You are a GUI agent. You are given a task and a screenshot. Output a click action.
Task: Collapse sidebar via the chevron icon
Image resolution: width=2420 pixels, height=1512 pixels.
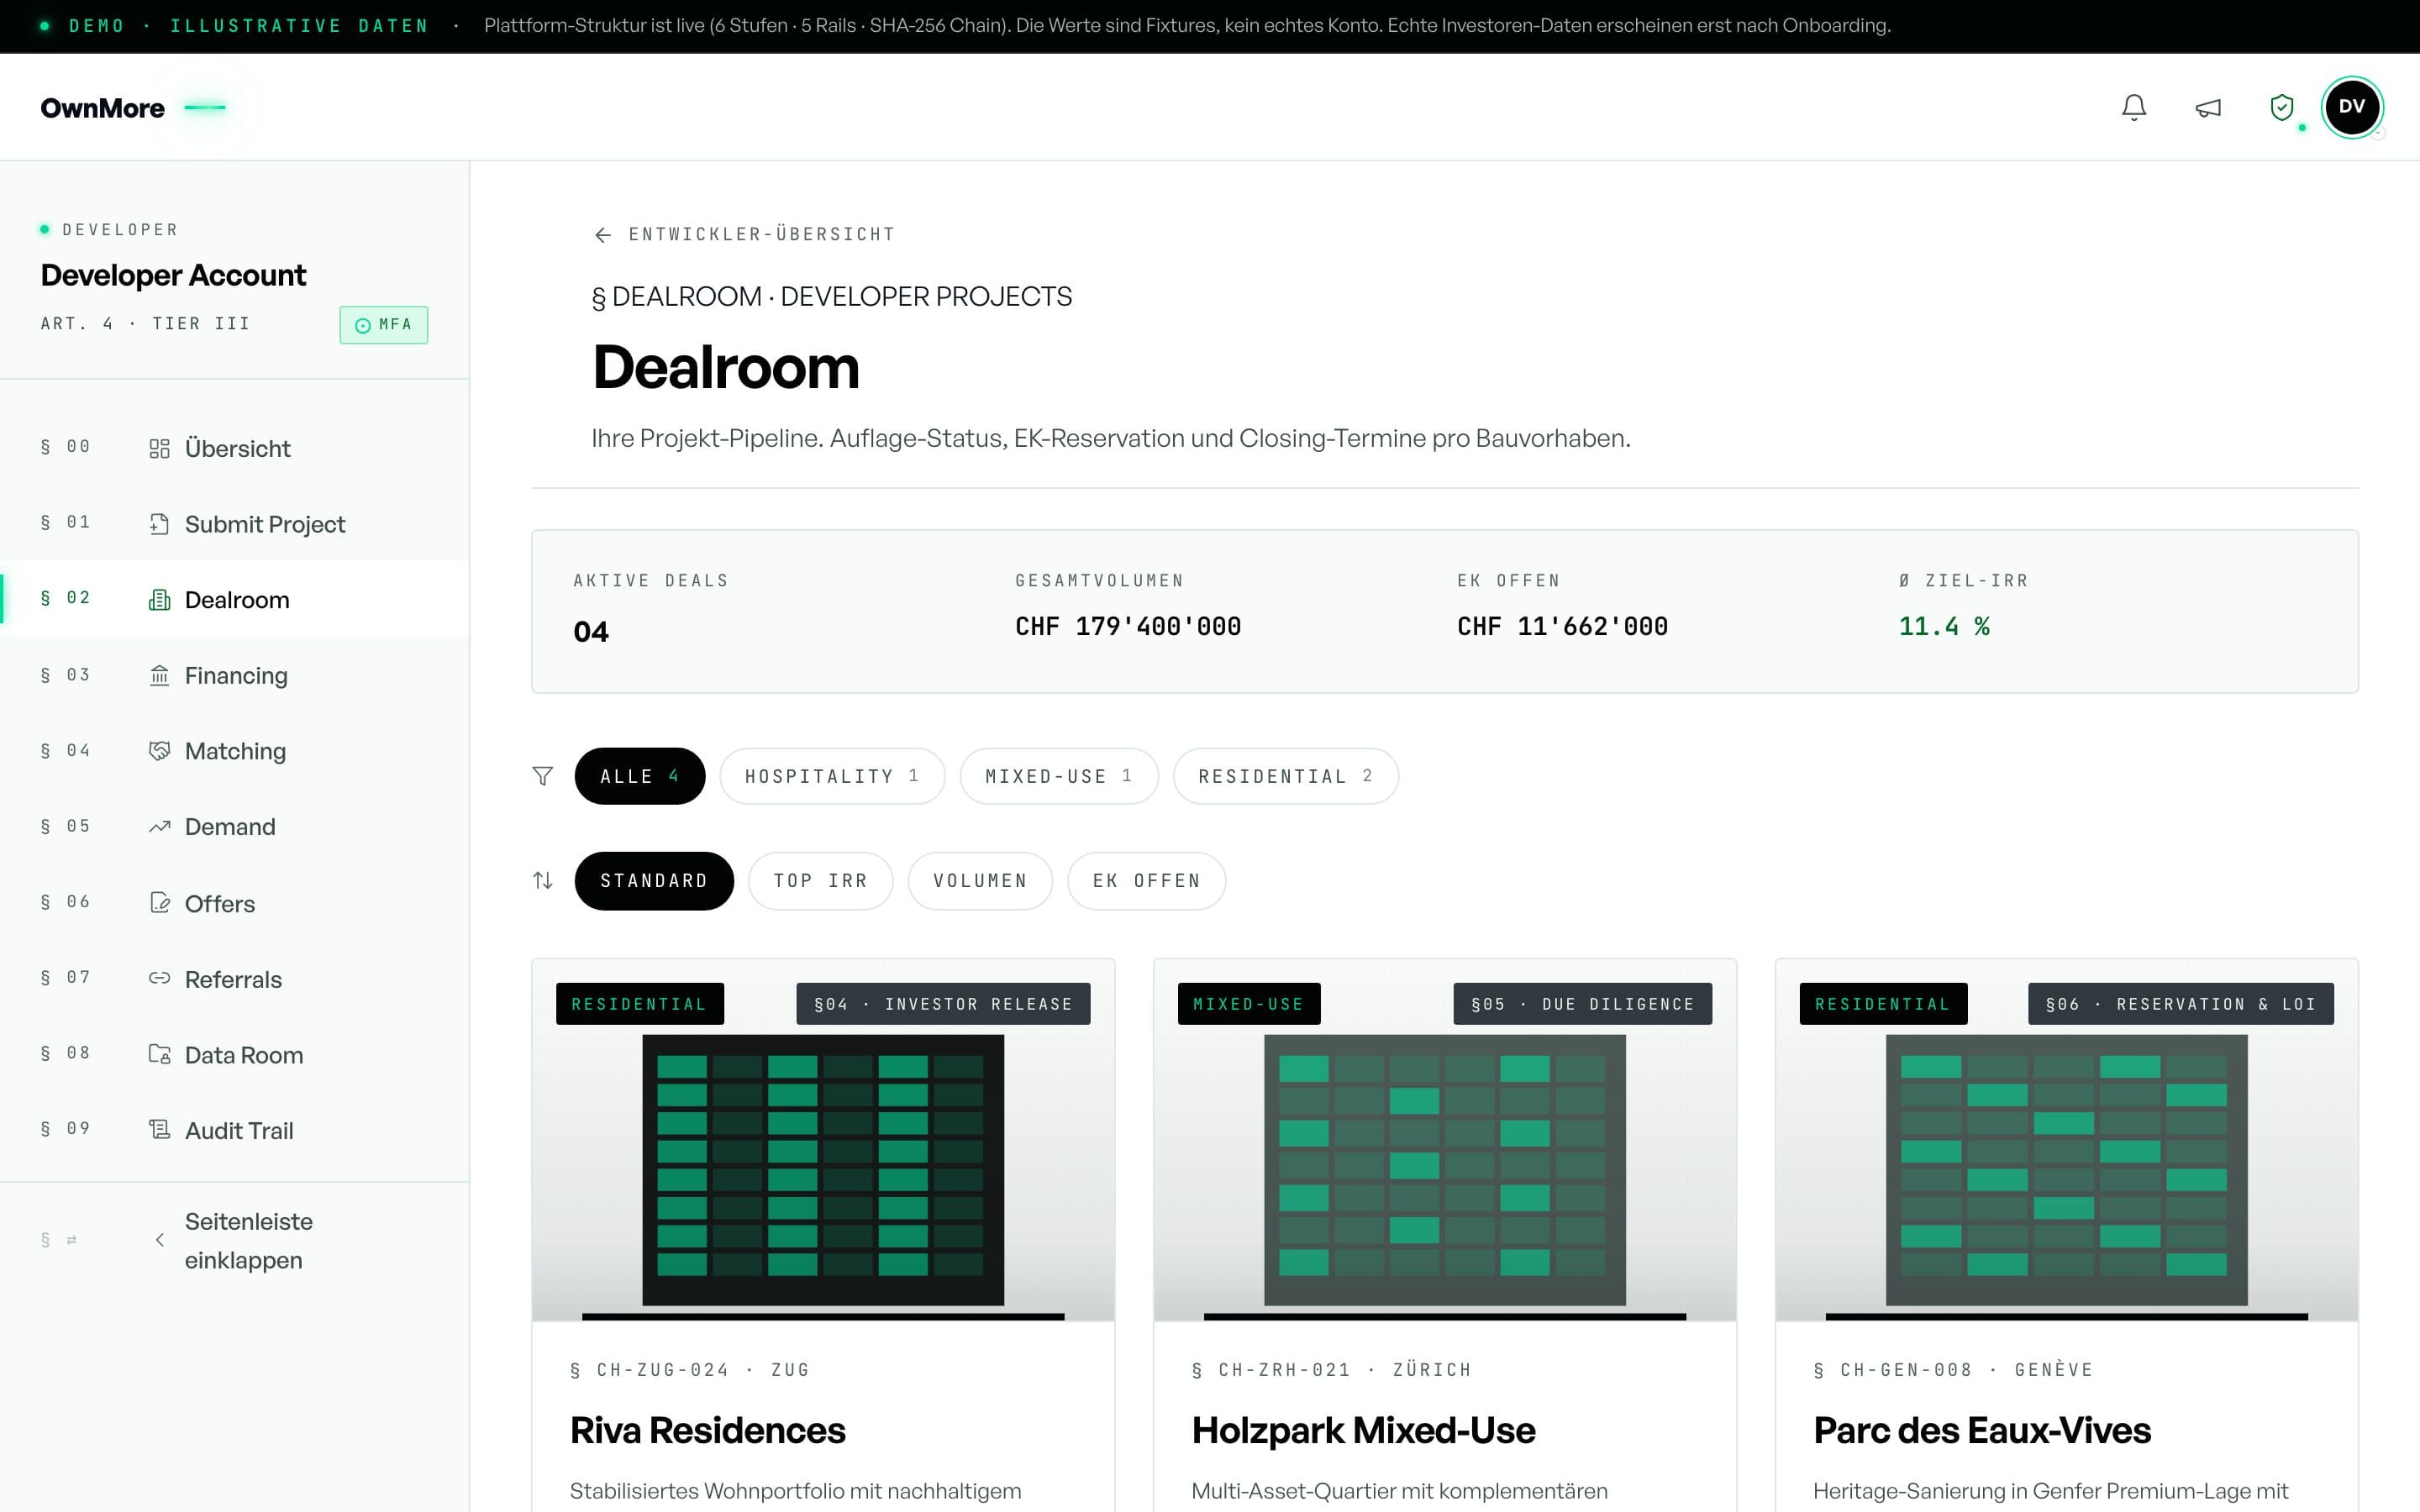point(159,1240)
